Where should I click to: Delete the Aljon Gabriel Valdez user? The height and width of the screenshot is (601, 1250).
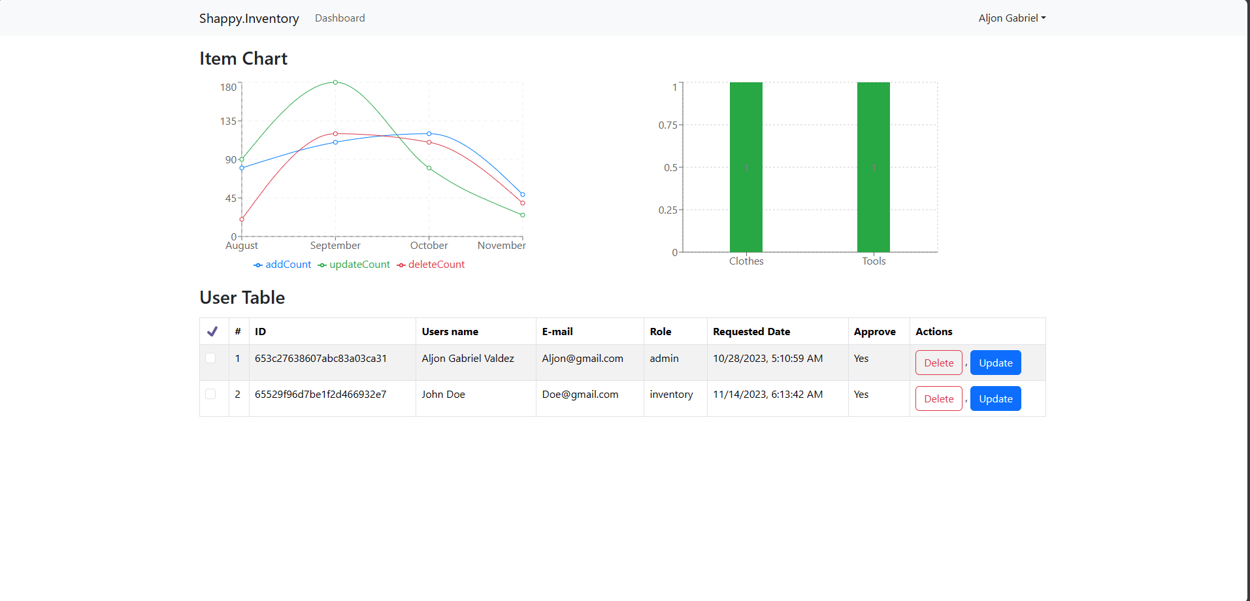938,363
